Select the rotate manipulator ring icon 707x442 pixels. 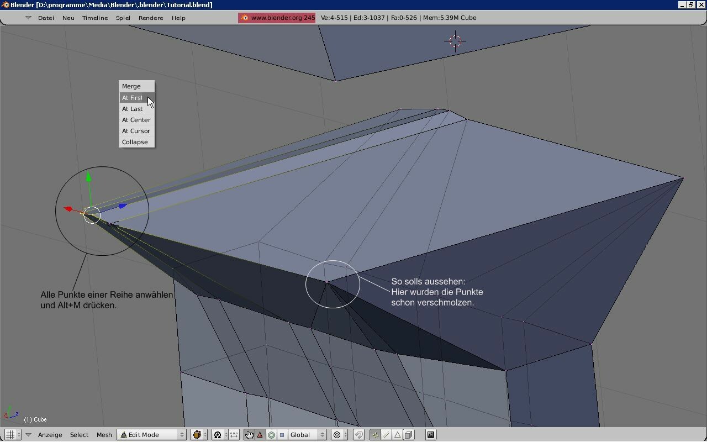pyautogui.click(x=271, y=435)
